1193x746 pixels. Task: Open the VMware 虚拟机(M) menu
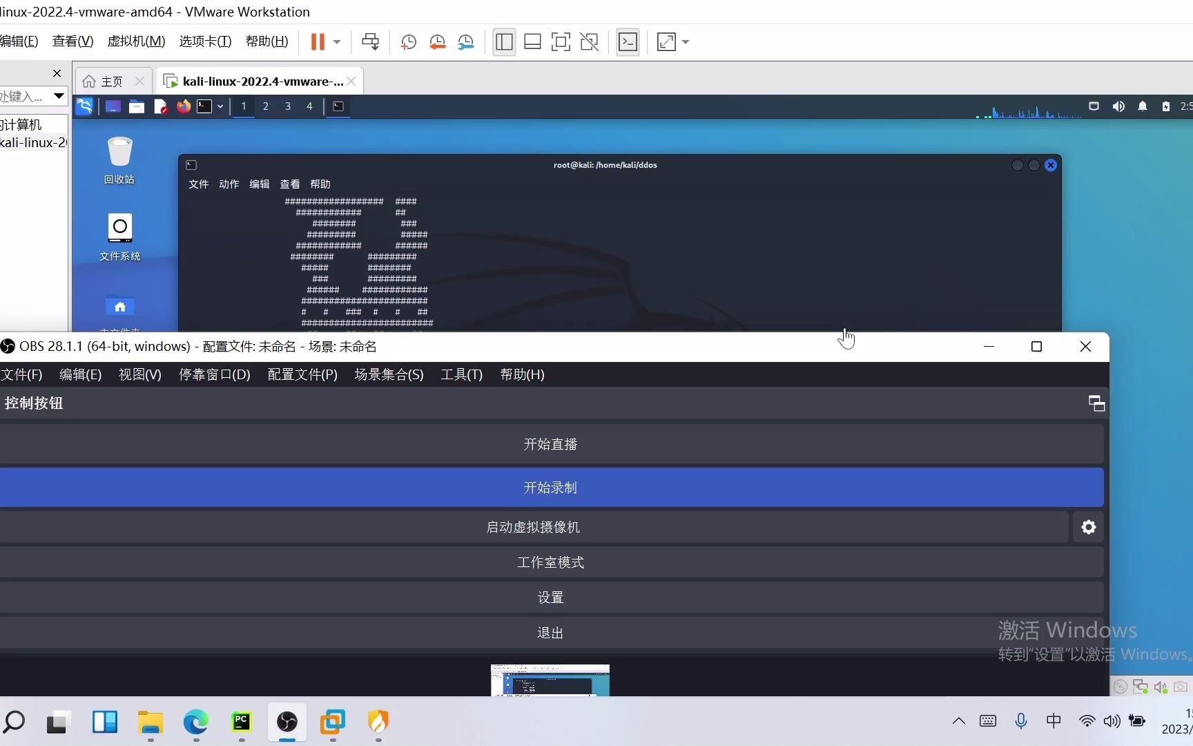tap(136, 41)
